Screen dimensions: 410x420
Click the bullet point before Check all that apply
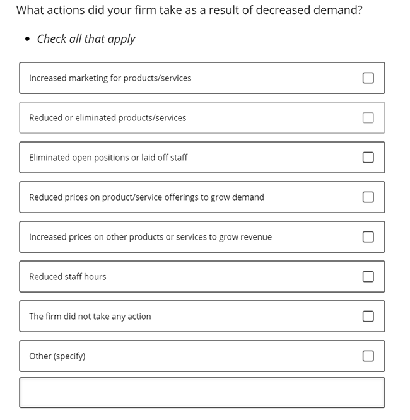pos(27,39)
